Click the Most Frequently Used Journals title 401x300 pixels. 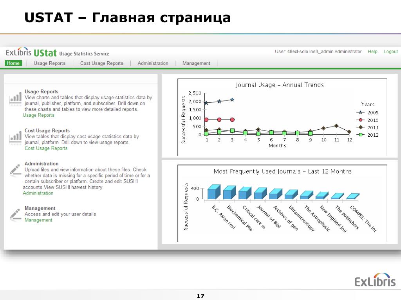(283, 171)
